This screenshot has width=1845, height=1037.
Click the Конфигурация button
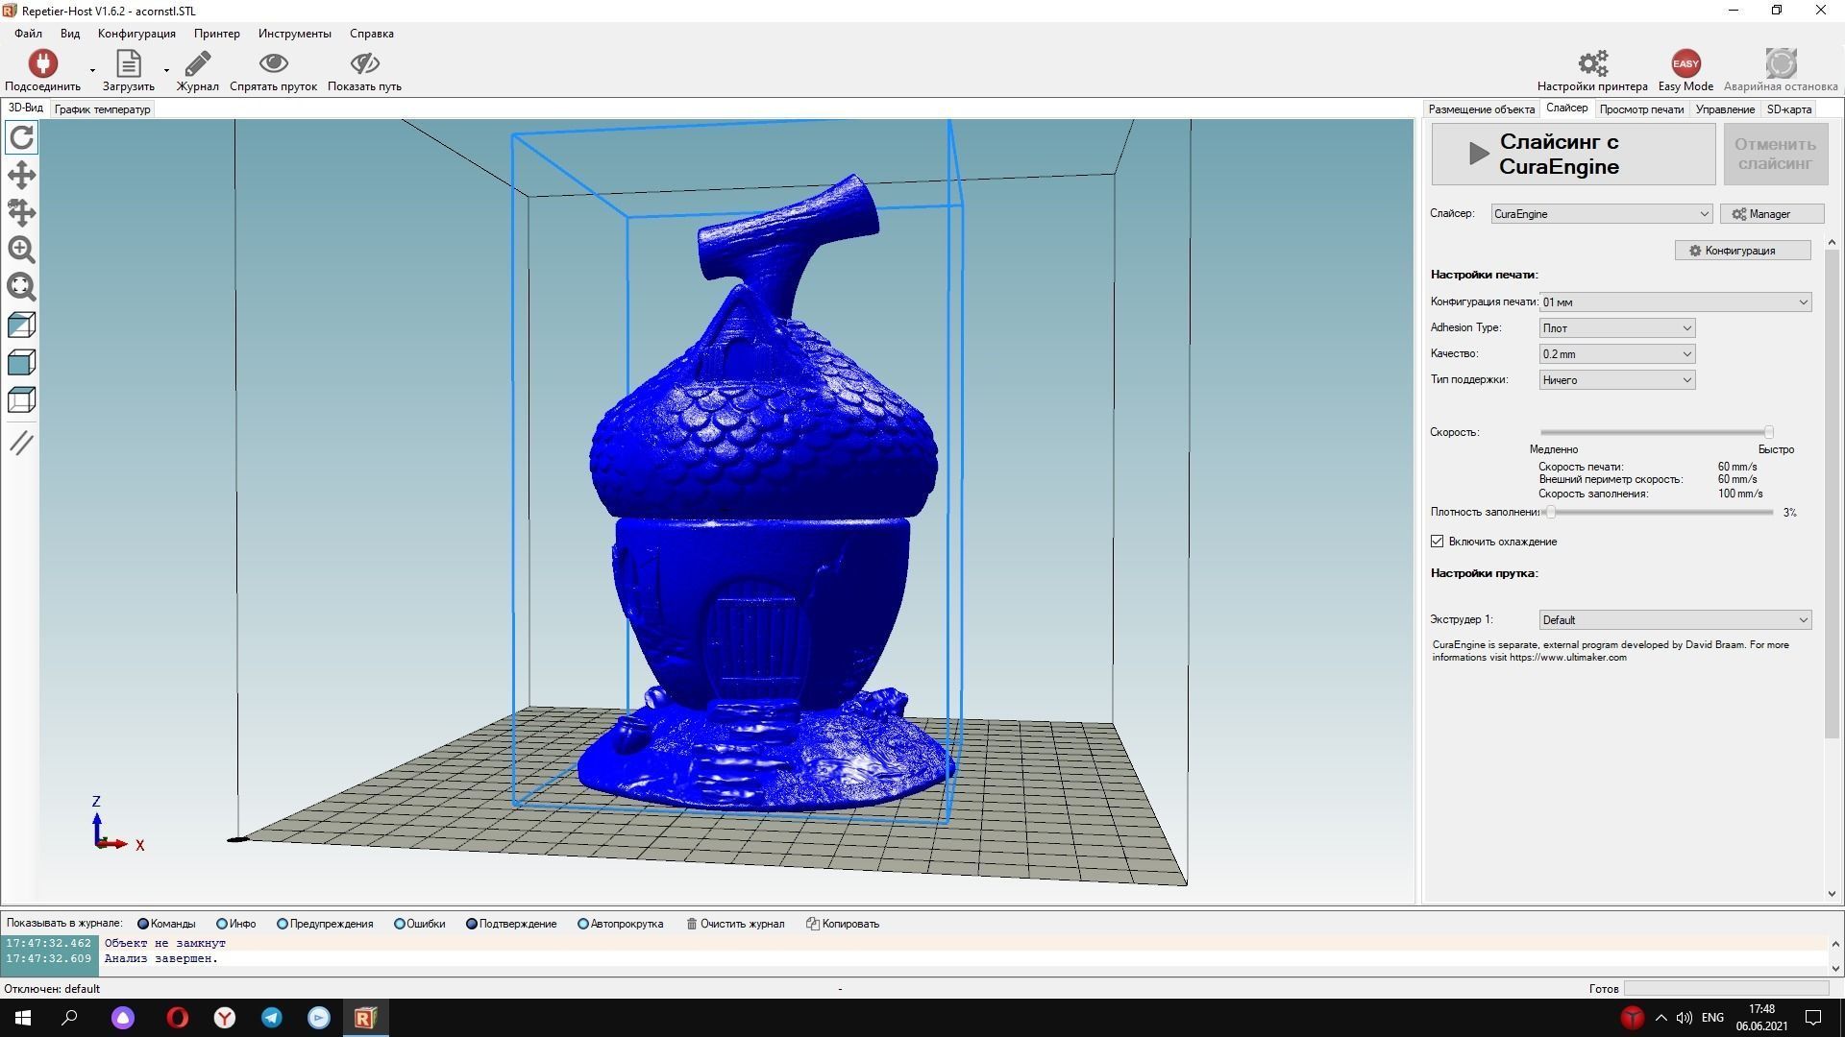(1742, 251)
